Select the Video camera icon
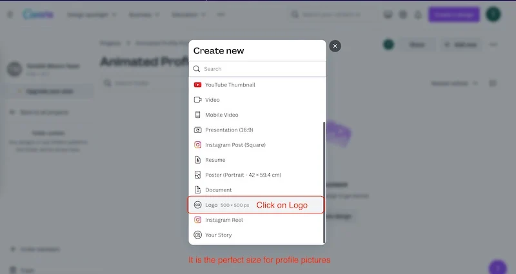Viewport: 516px width, 274px height. pos(198,100)
